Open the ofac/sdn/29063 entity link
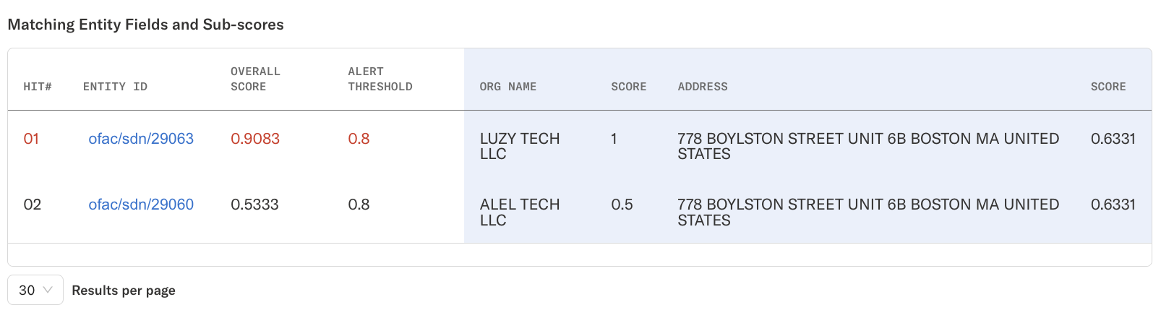 tap(141, 139)
